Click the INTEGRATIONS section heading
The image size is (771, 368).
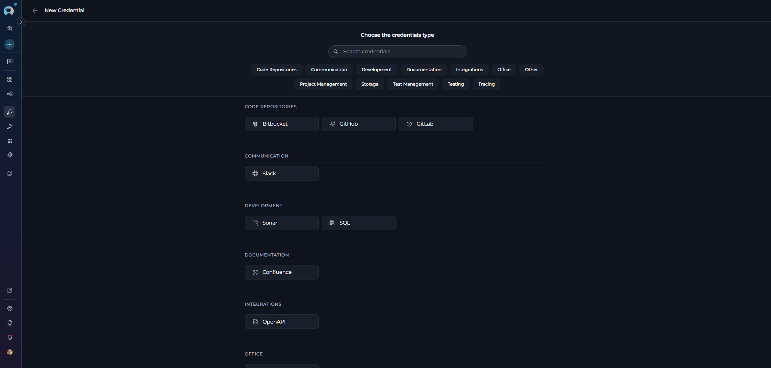coord(263,304)
